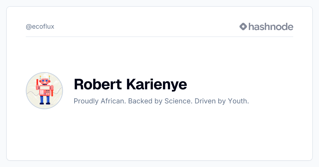The height and width of the screenshot is (167, 319).
Task: Click the empty card area below the tagline
Action: click(x=159, y=133)
